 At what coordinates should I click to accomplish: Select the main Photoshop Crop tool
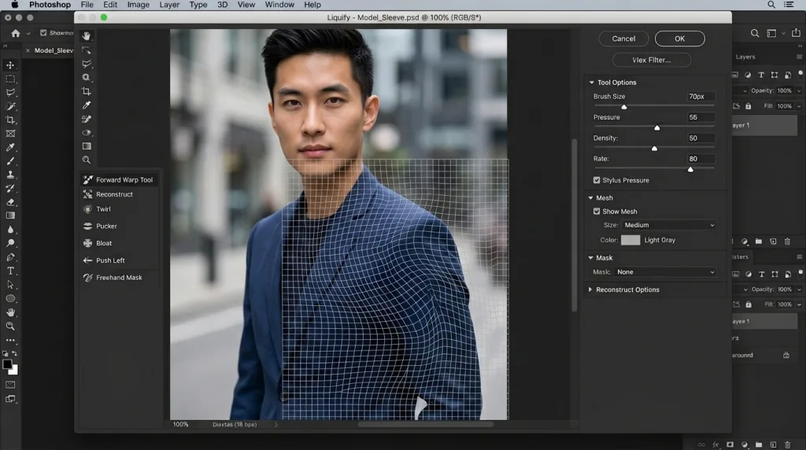10,120
